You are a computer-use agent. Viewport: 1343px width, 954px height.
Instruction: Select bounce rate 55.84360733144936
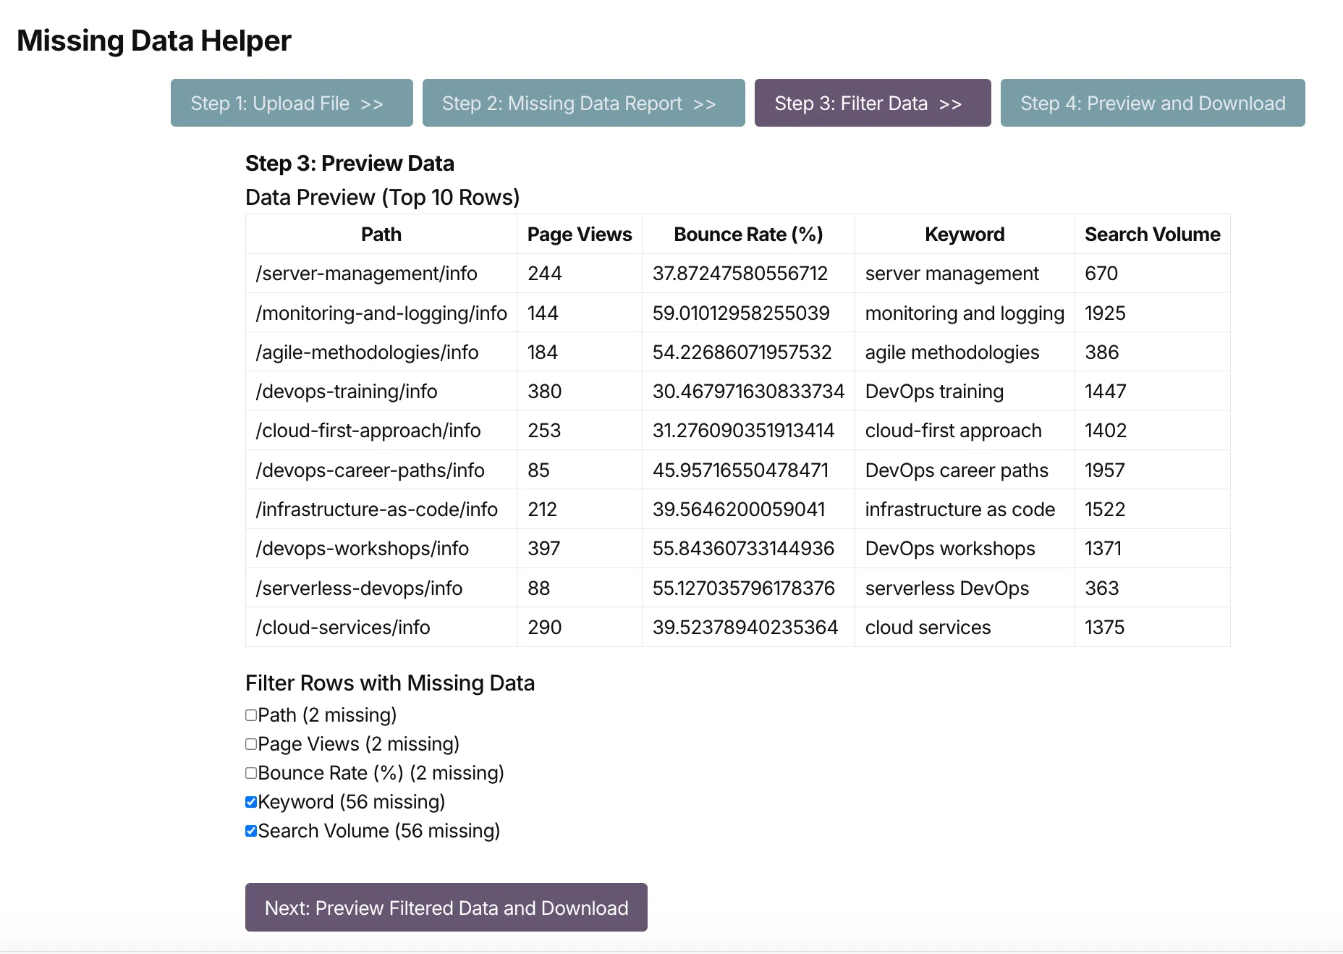(748, 549)
